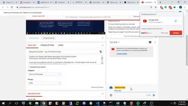Switch to Cards tab
The image size is (188, 106).
61,45
